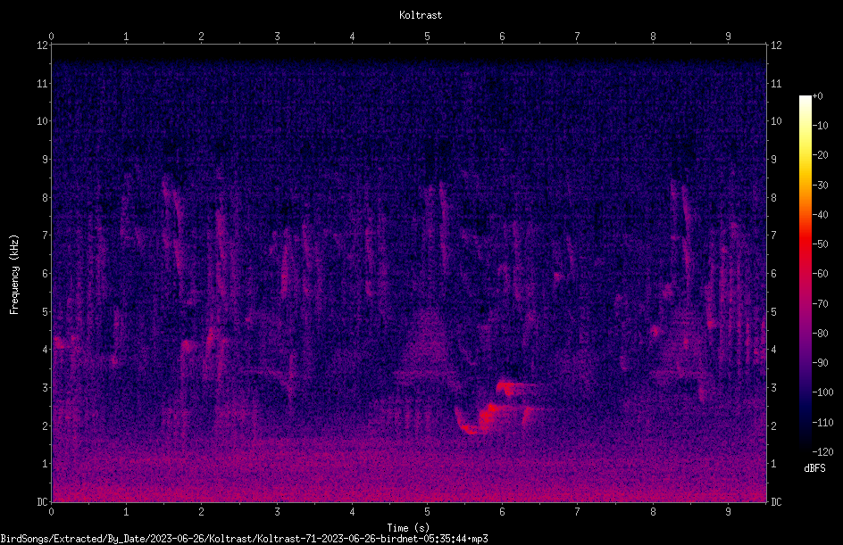Click the 4 tick on the right frequency axis
Screen dimensions: 843x545
(x=773, y=350)
